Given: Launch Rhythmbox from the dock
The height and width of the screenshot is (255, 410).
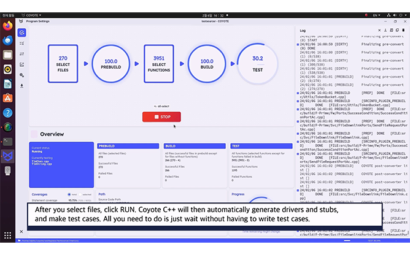Looking at the screenshot, I should click(x=7, y=69).
